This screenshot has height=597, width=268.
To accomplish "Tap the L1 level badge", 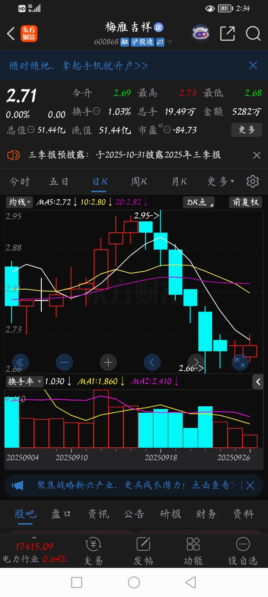I will (x=160, y=42).
